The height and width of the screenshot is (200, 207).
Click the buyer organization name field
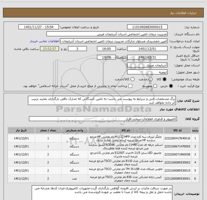click(x=107, y=34)
